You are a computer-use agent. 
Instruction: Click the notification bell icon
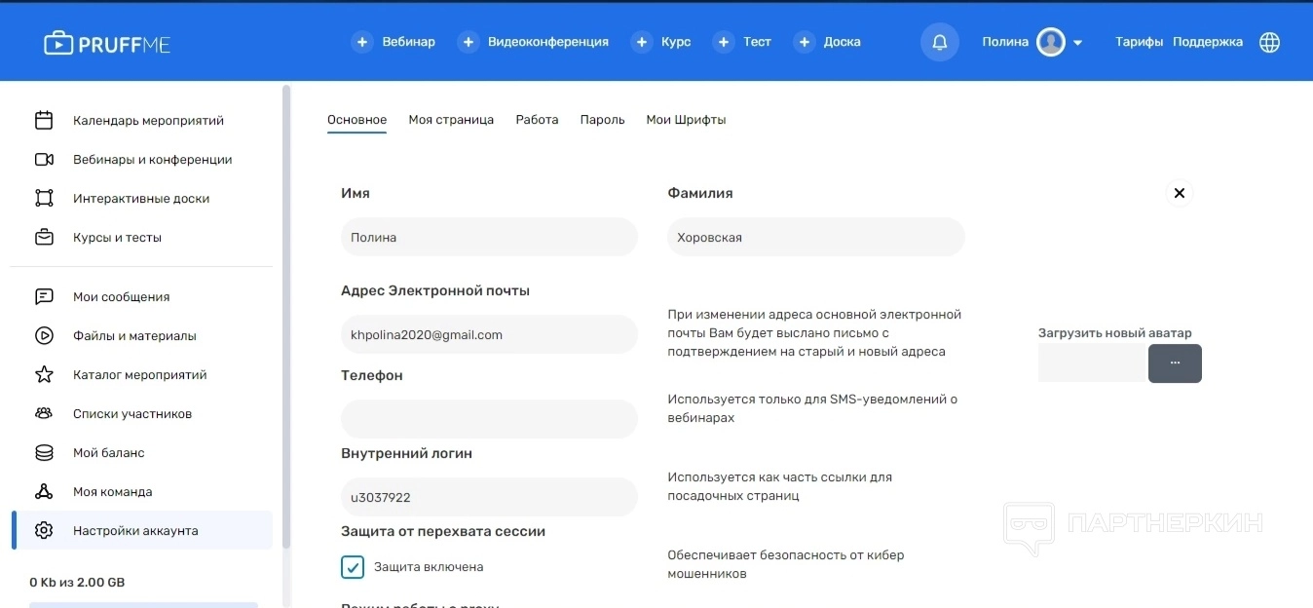[x=939, y=42]
